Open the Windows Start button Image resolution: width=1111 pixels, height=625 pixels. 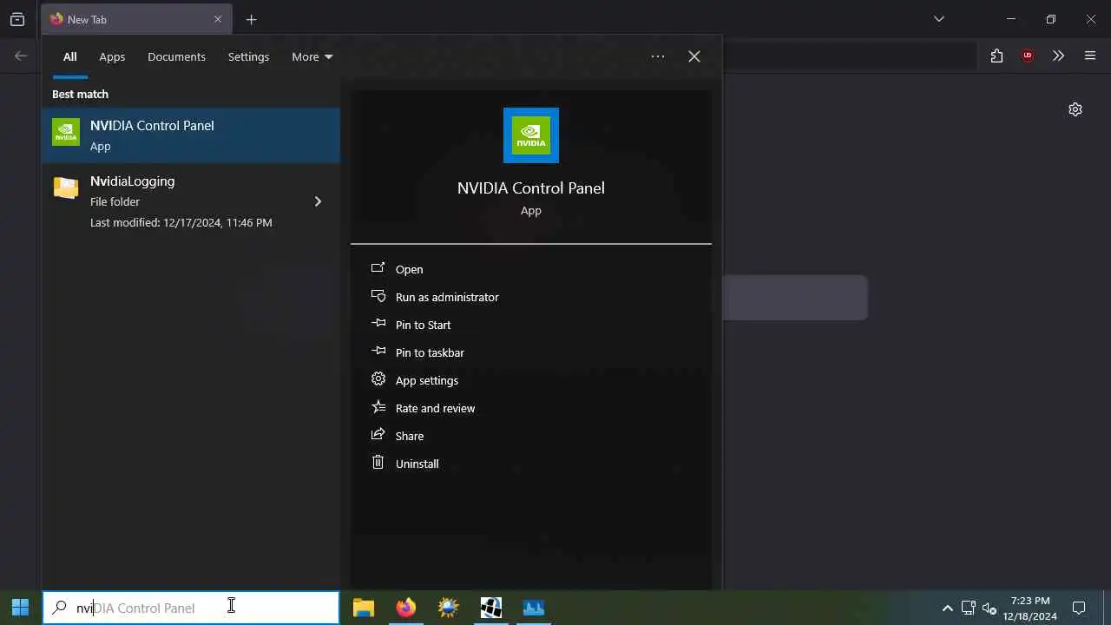(20, 608)
